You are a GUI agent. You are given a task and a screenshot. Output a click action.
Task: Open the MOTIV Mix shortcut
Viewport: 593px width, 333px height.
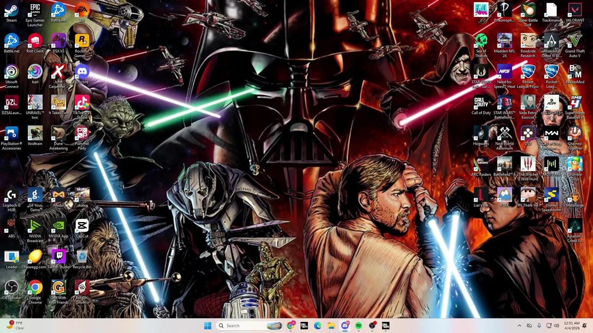pos(551,167)
